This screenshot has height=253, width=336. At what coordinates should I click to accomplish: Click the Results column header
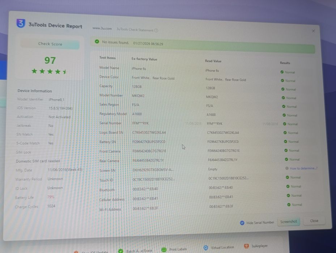285,63
